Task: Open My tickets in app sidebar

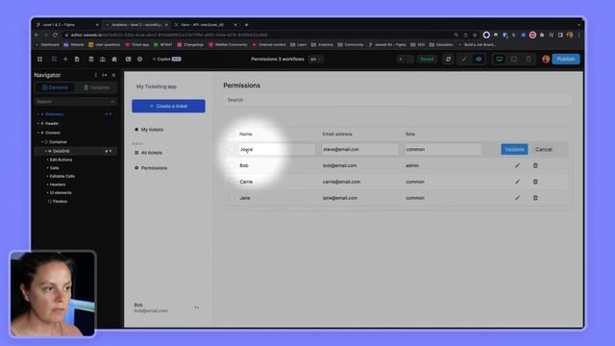Action: [149, 130]
